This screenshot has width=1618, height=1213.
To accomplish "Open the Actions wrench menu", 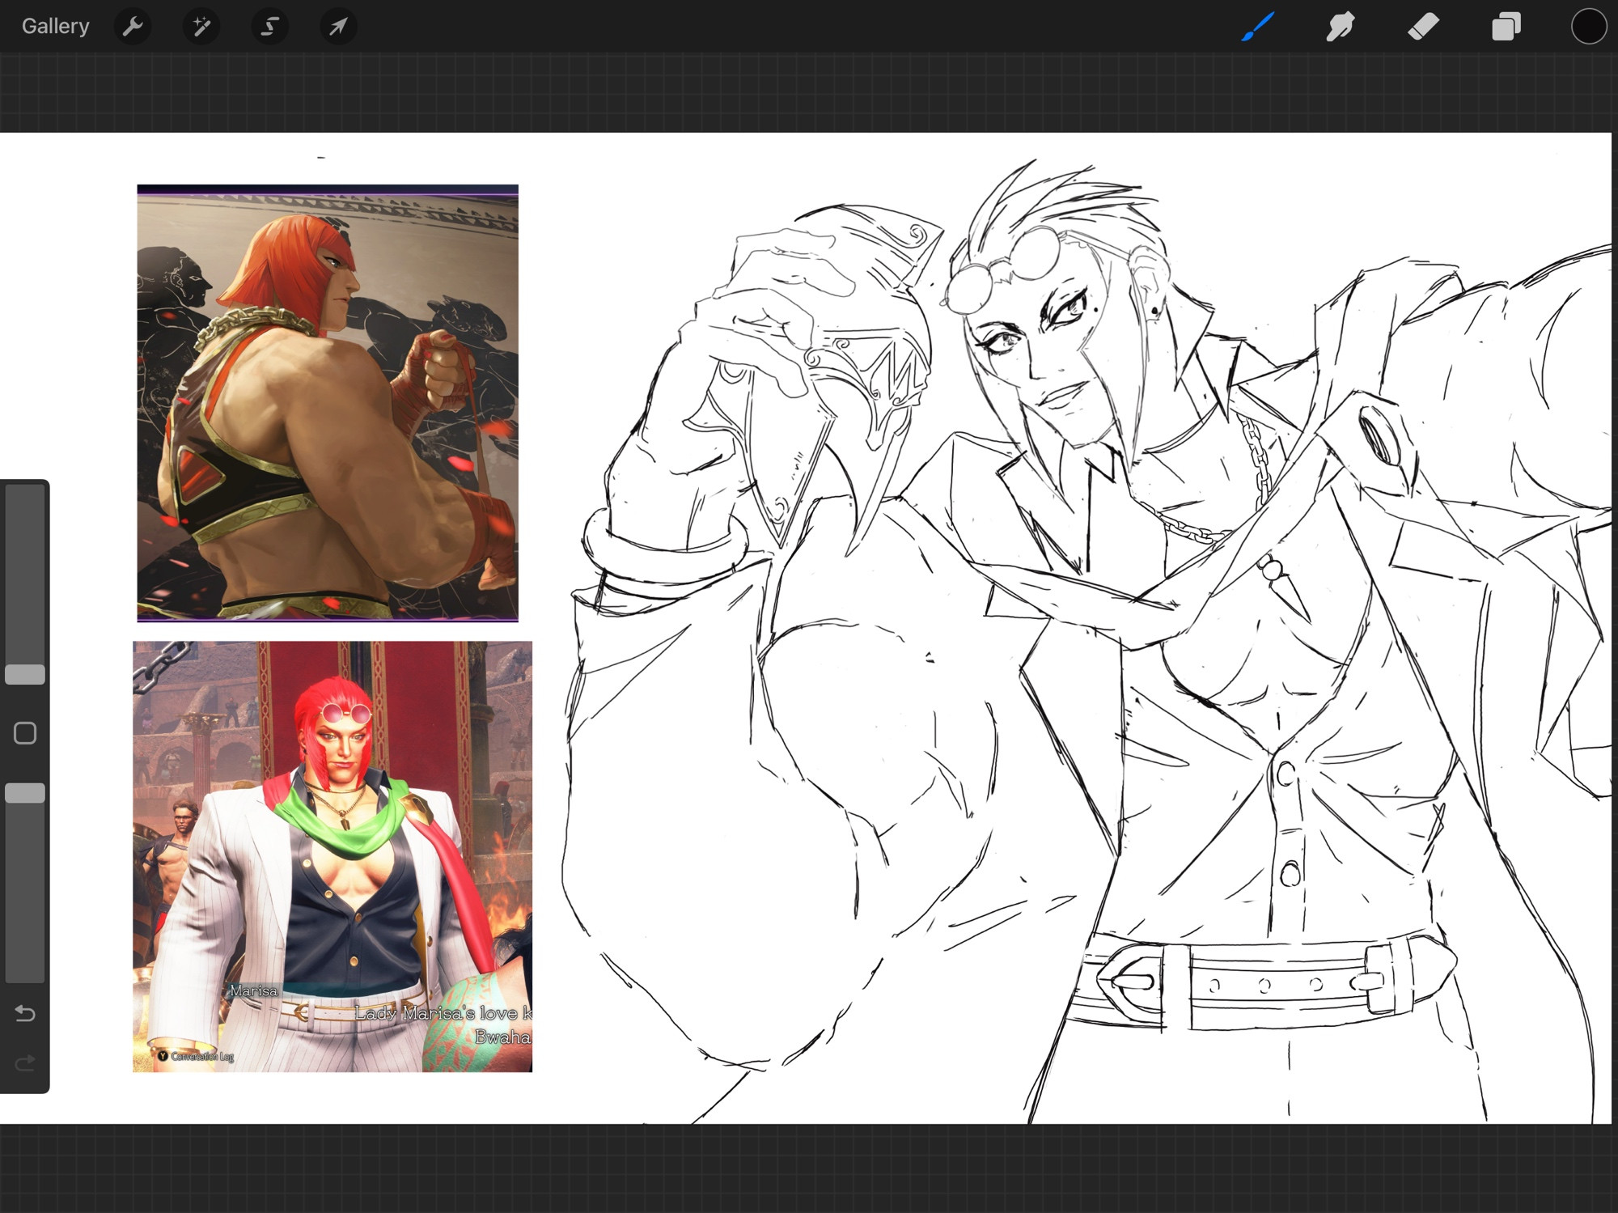I will coord(133,26).
